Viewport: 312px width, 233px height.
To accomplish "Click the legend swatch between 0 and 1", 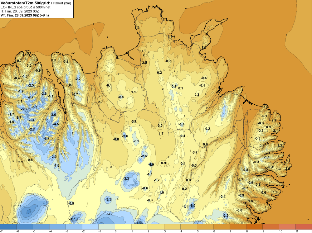I will click(x=123, y=227).
